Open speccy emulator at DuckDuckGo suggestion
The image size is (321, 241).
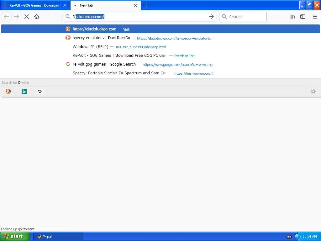pos(160,38)
